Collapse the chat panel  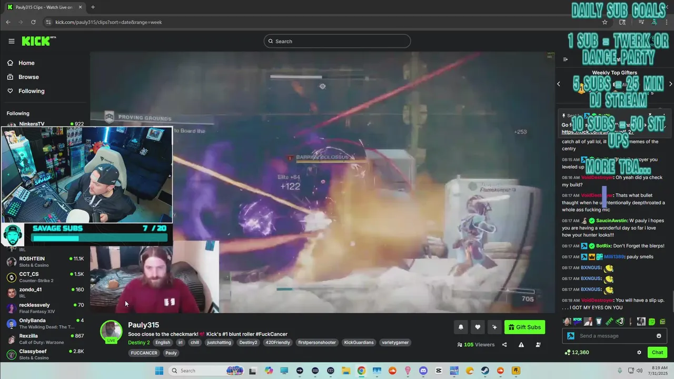565,59
